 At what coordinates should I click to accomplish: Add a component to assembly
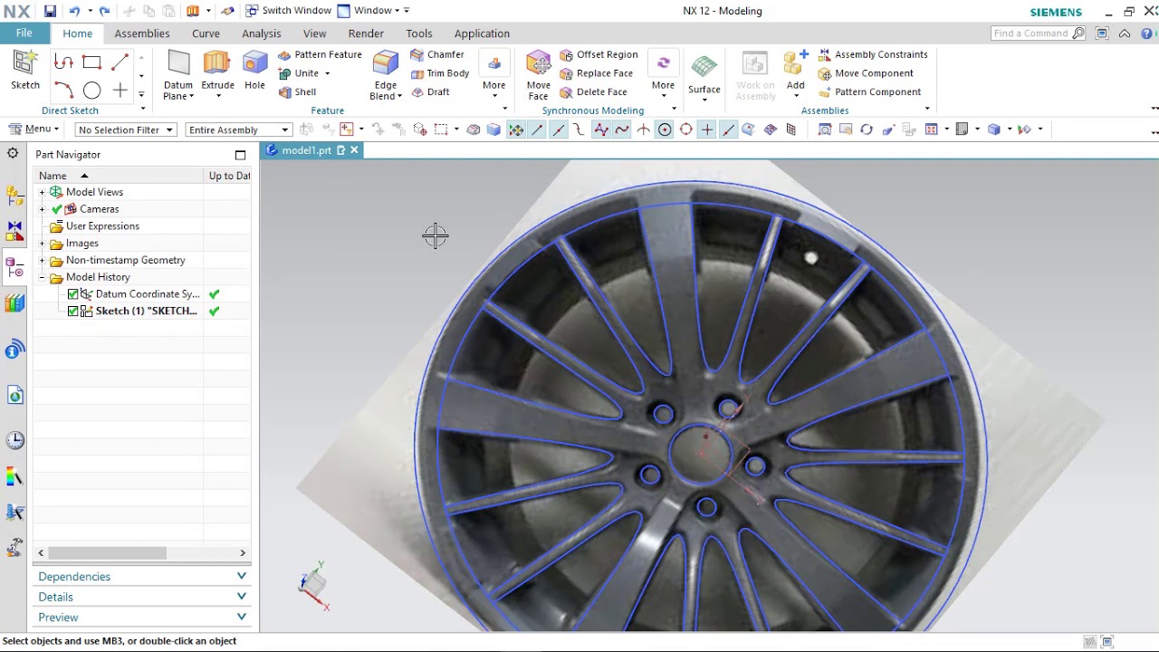[796, 74]
